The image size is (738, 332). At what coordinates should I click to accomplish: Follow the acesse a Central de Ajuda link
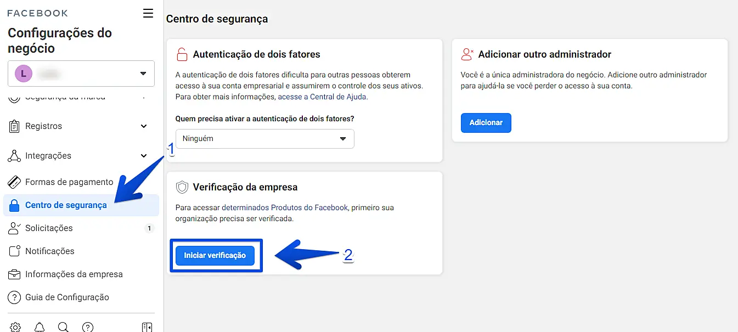[322, 97]
